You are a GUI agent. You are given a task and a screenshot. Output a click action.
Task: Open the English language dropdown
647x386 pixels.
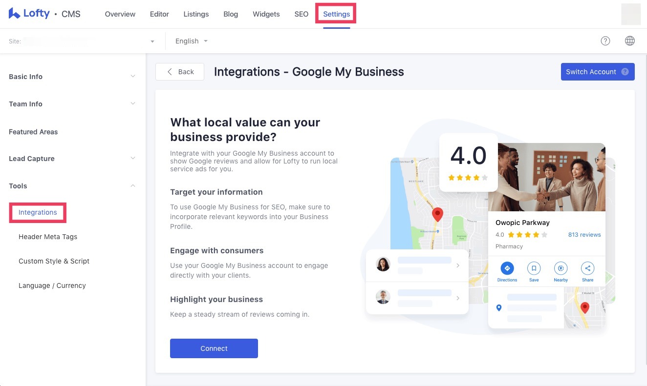(192, 41)
